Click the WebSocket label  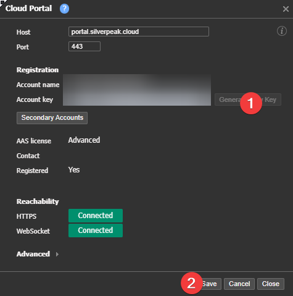33,231
